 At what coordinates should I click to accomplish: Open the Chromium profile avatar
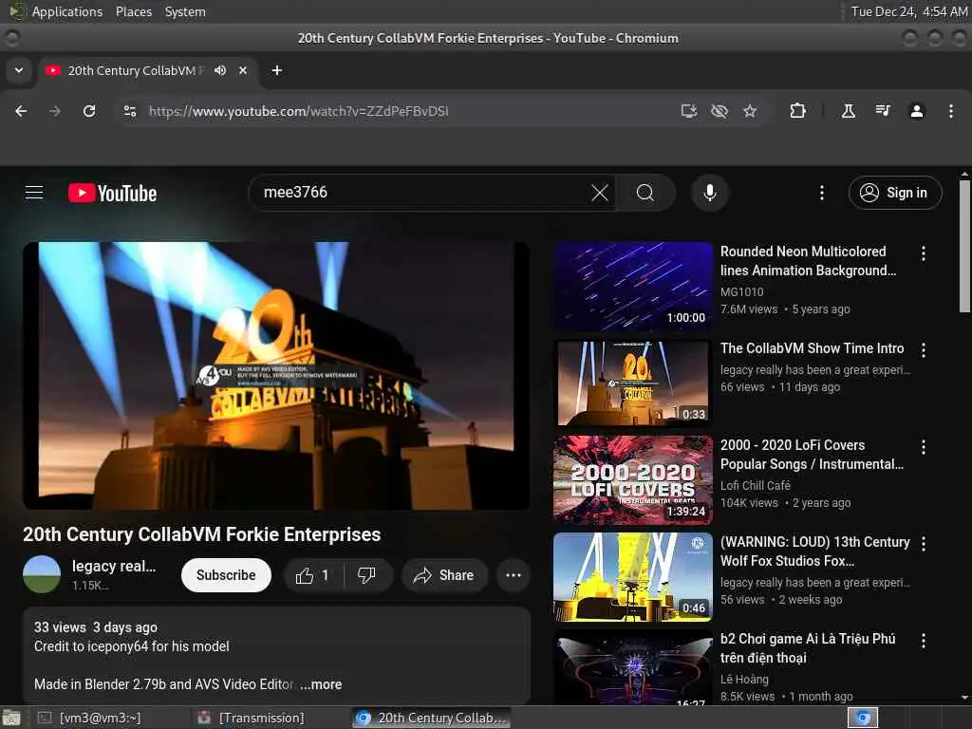[917, 111]
